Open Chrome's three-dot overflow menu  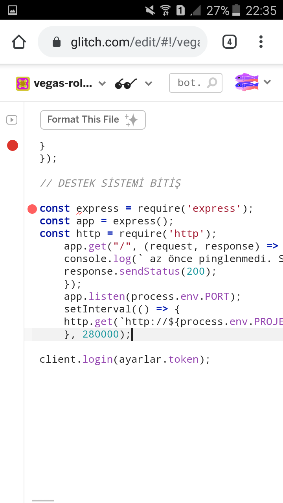(261, 42)
